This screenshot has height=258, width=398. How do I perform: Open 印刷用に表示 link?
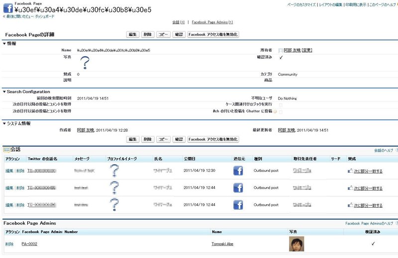point(356,5)
